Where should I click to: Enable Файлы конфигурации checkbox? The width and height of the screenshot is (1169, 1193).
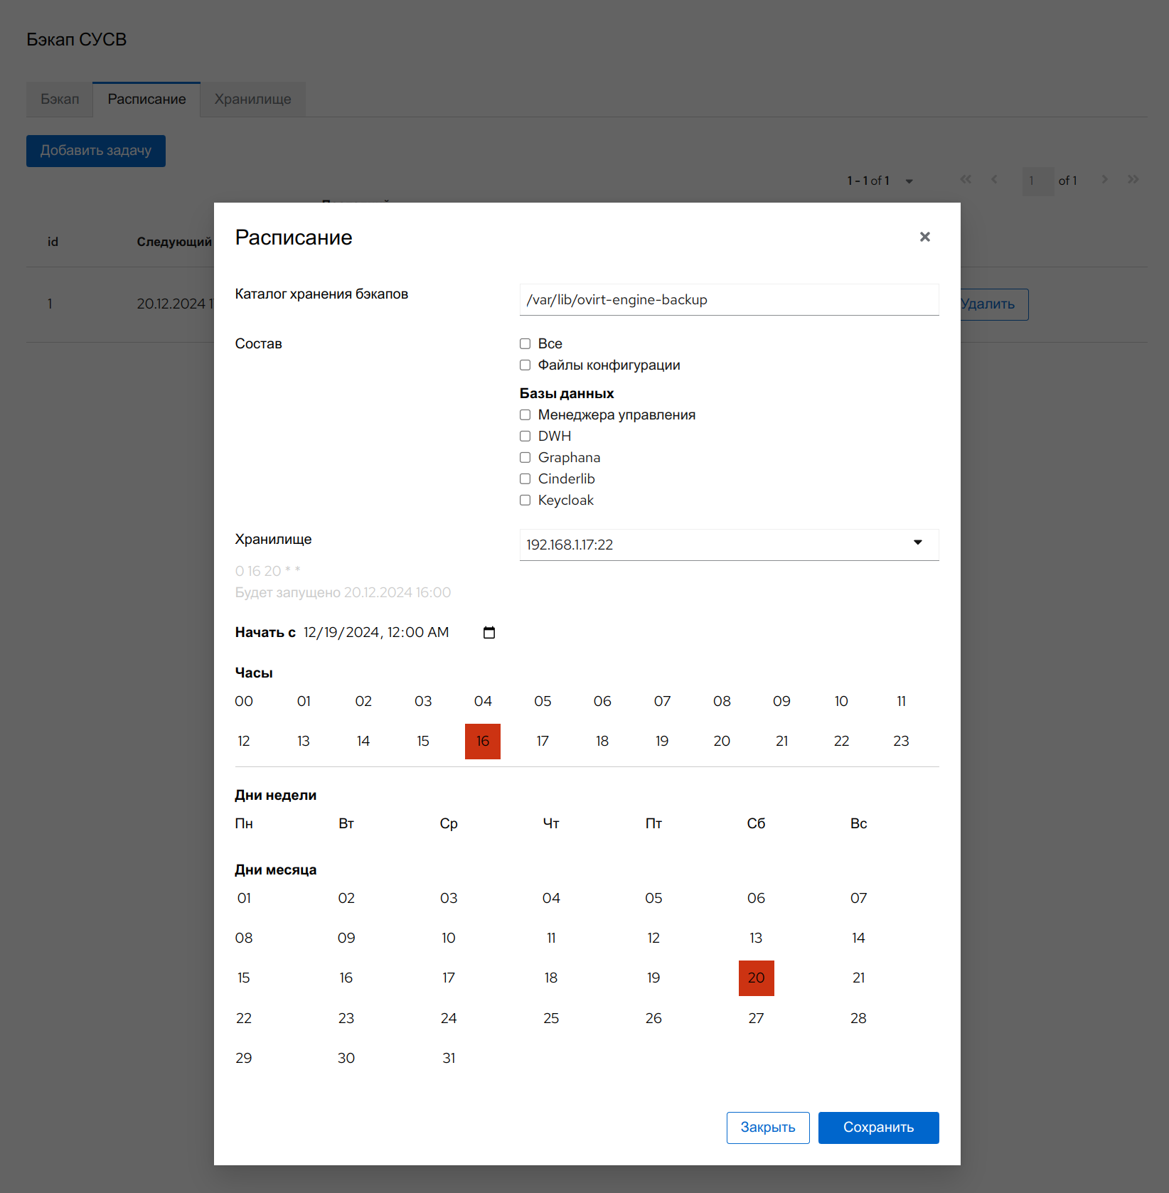tap(525, 365)
